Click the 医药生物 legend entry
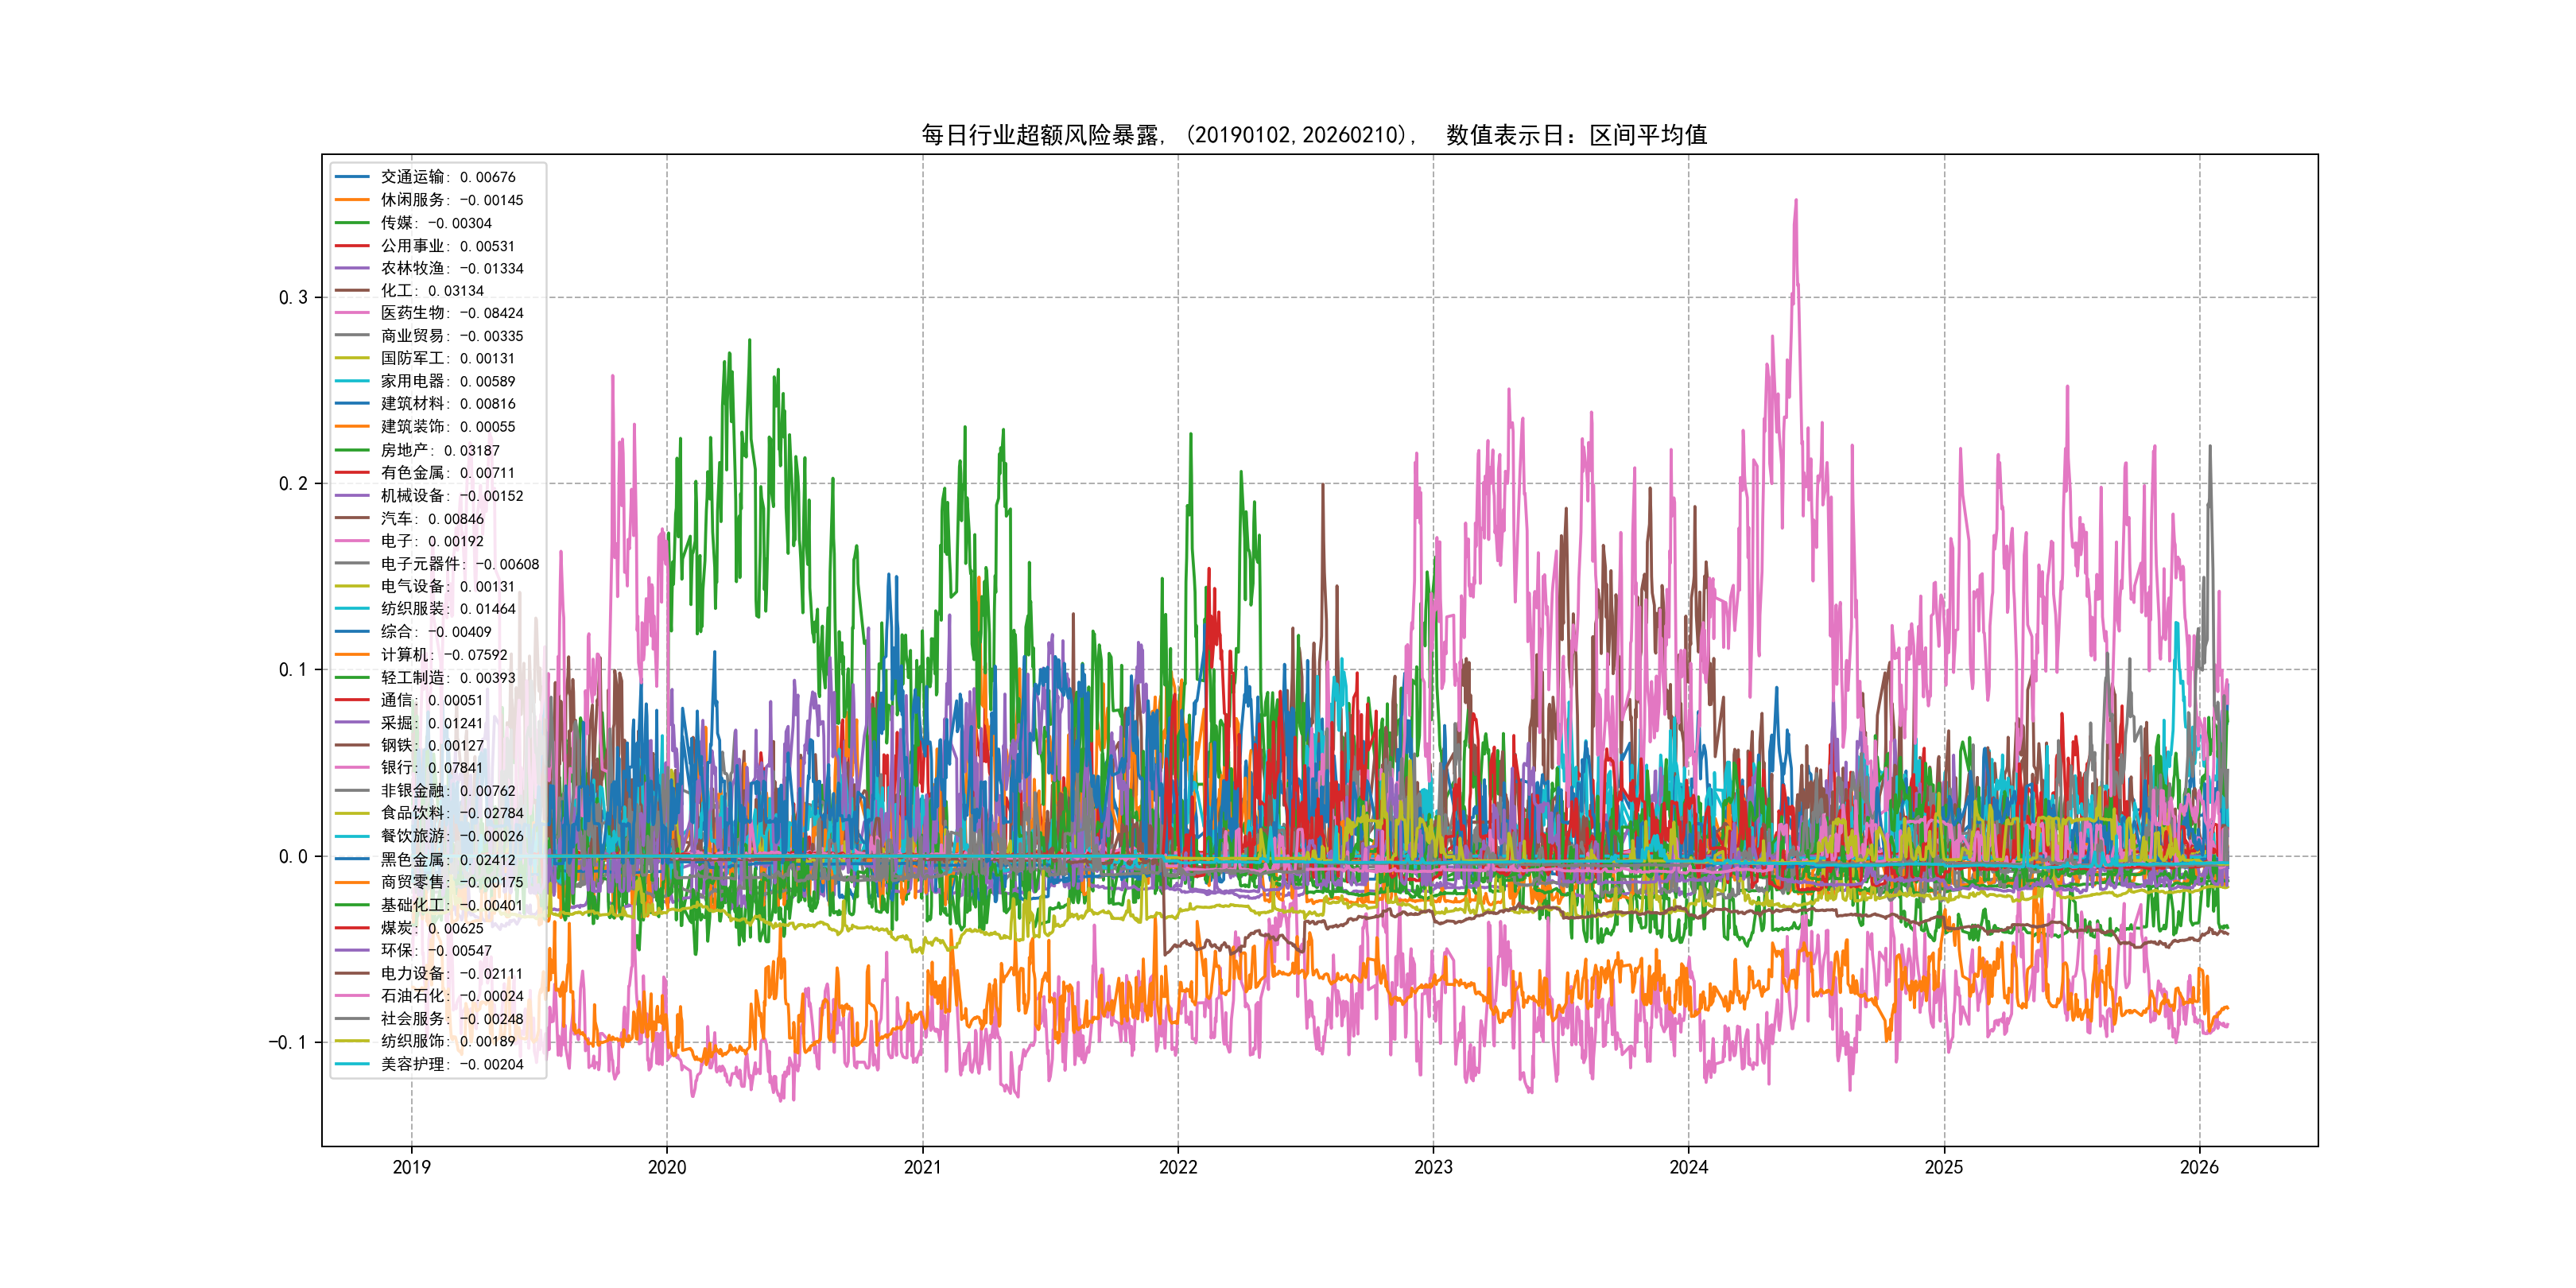Screen dimensions: 2576x1288 pyautogui.click(x=451, y=313)
